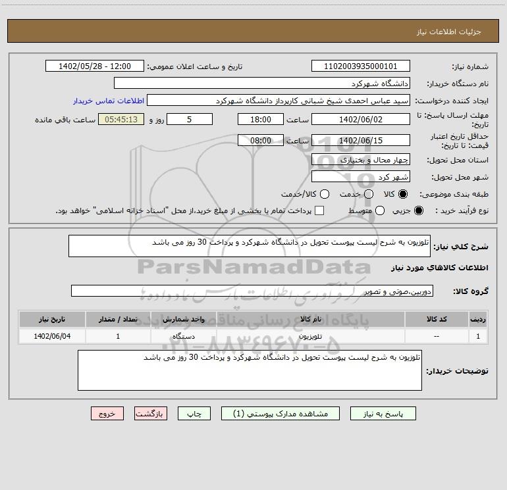This screenshot has width=507, height=490.
Task: Click the 'نام کالا' column header
Action: 310,319
